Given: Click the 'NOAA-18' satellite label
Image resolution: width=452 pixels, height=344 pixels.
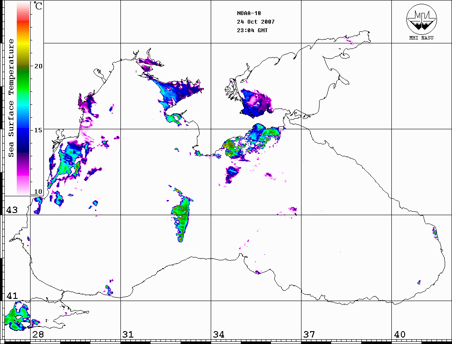Looking at the screenshot, I should [249, 13].
